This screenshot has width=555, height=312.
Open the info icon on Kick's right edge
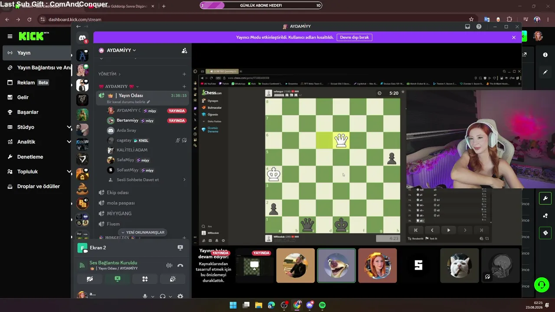click(545, 55)
